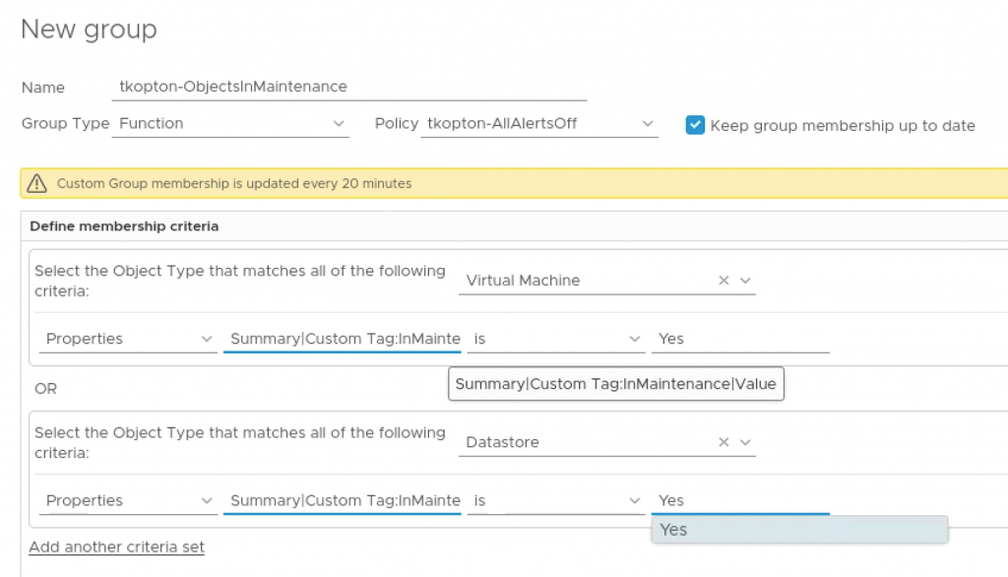
Task: Click Add another criteria set link
Action: (x=116, y=546)
